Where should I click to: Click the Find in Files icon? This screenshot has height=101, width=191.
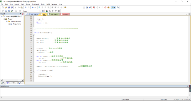65,7
